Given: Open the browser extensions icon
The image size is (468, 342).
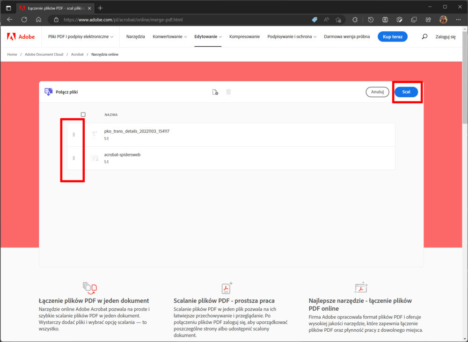Looking at the screenshot, I should (355, 20).
